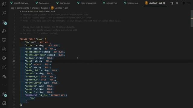Open the quickdatabasediagrams URL on line 1
The image size is (193, 108).
coord(68,15)
